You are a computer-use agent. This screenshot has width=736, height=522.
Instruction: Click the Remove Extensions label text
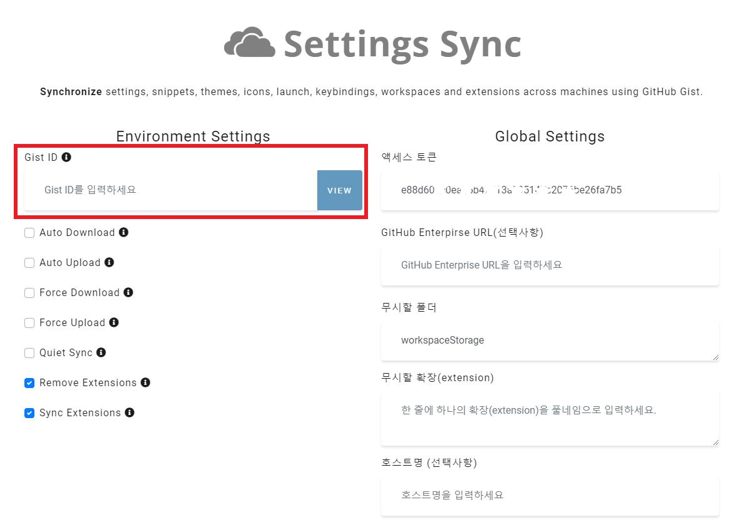coord(88,382)
